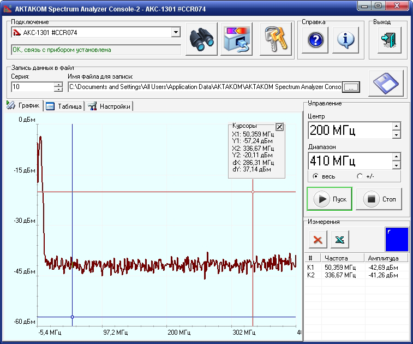The width and height of the screenshot is (413, 344).
Task: Click the red cursor diamond handle marker
Action: 253,192
